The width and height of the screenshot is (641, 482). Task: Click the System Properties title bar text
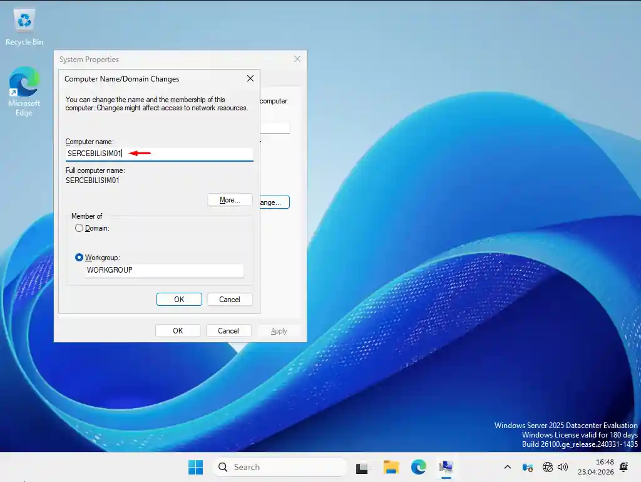tap(89, 60)
